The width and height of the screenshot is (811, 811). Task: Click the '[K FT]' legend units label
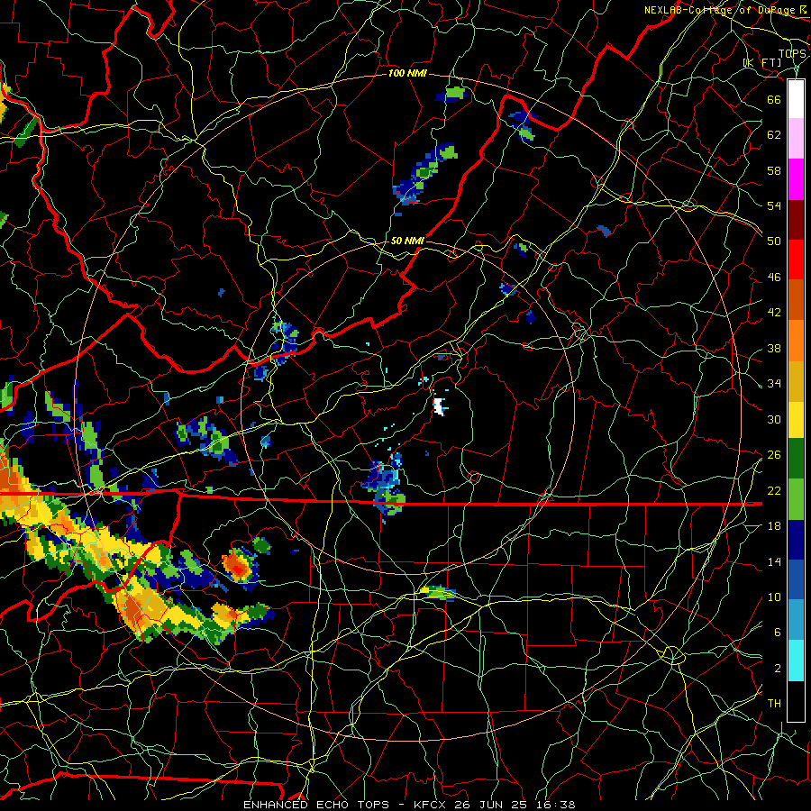[761, 63]
